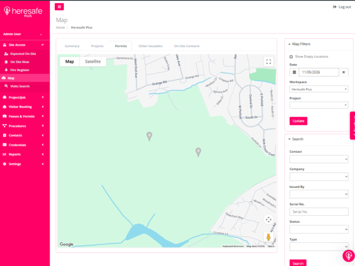This screenshot has width=355, height=266.
Task: Click the Home breadcrumb link
Action: coord(60,28)
